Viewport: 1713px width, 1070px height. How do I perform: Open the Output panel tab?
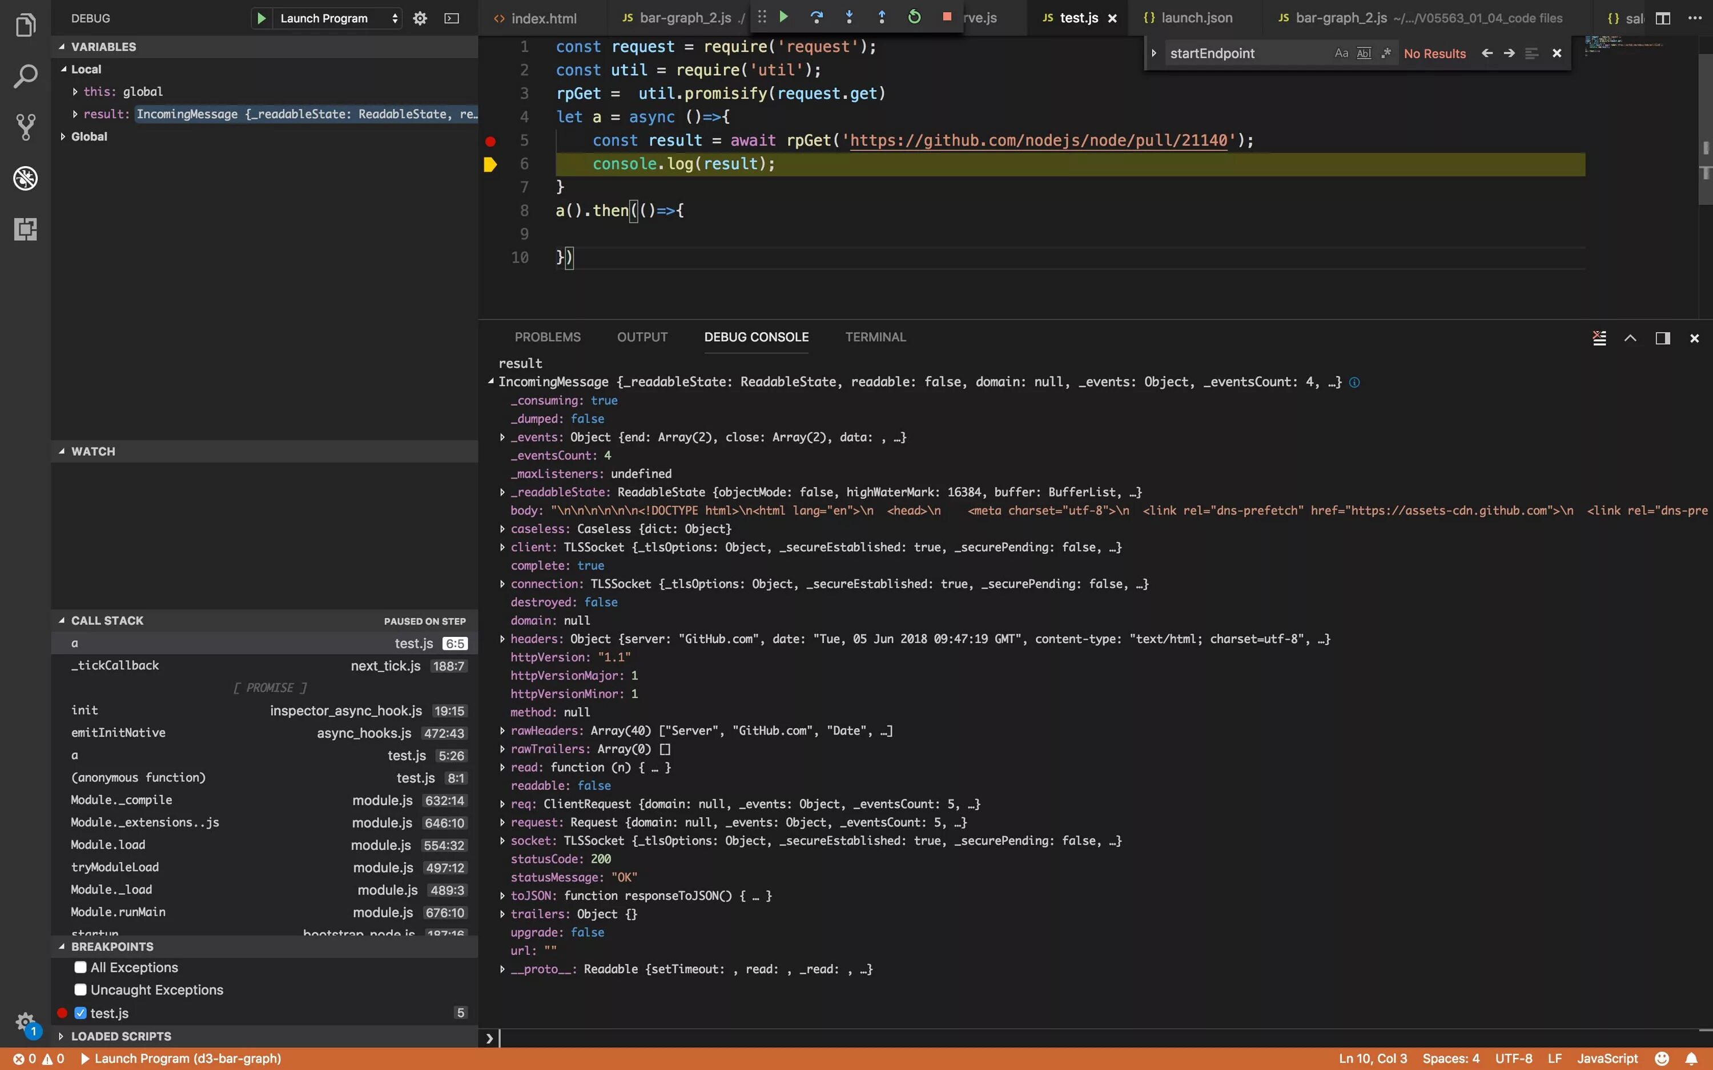tap(642, 338)
